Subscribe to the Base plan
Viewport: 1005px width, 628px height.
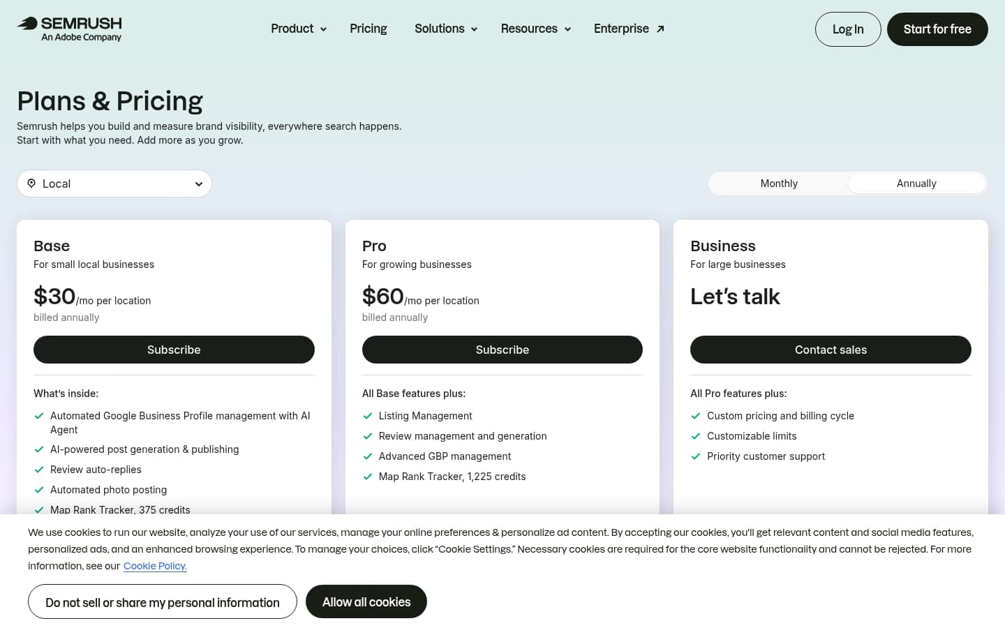(174, 350)
